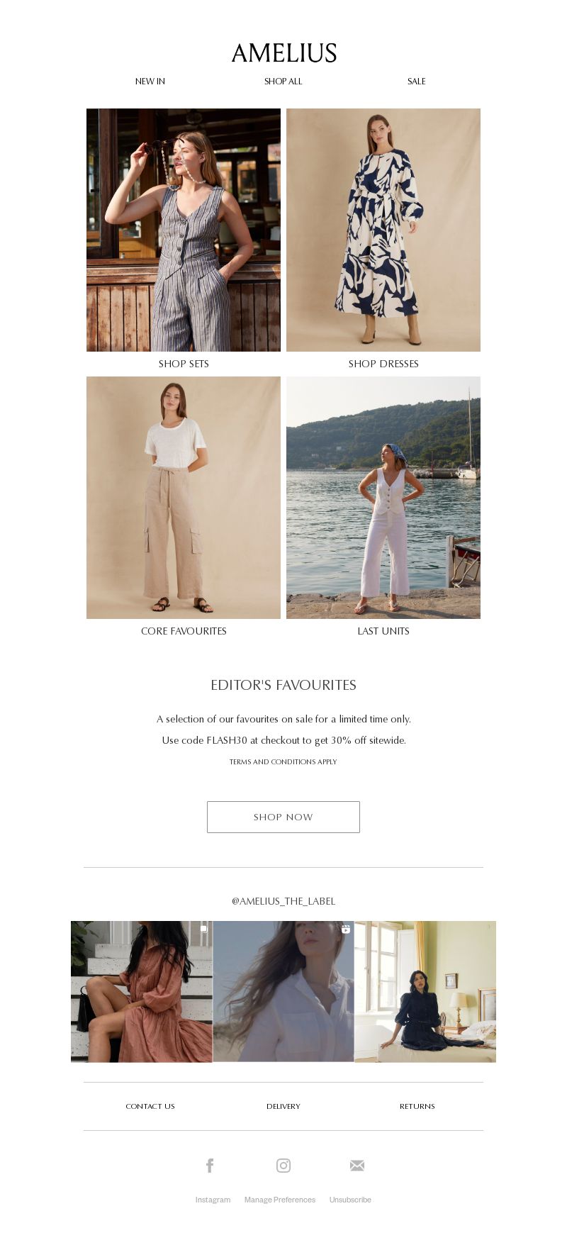Click the striped vest set photo

pos(184,230)
